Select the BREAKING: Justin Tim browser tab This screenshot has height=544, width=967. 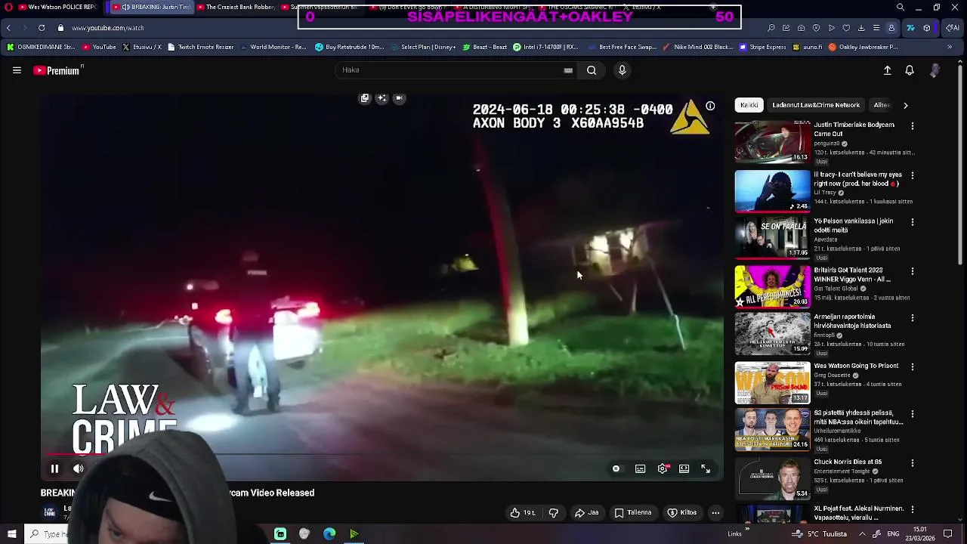coord(151,7)
